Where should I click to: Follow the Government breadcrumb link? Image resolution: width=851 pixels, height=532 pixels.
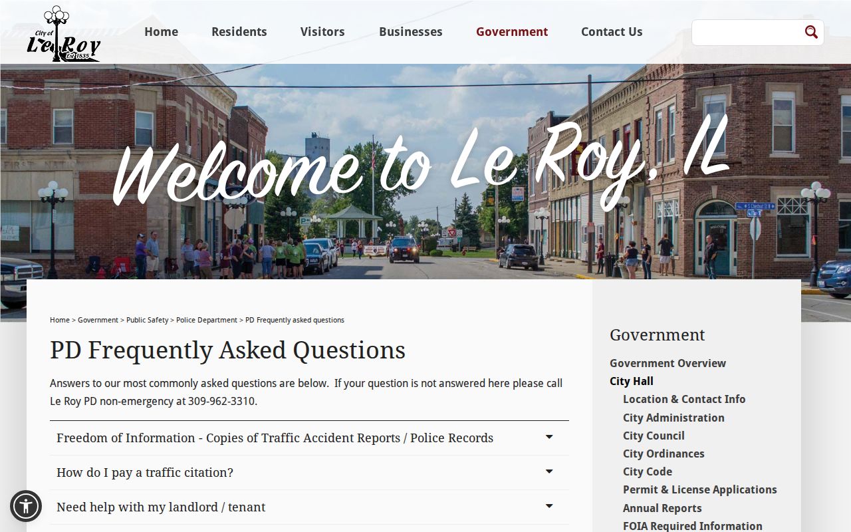click(98, 320)
